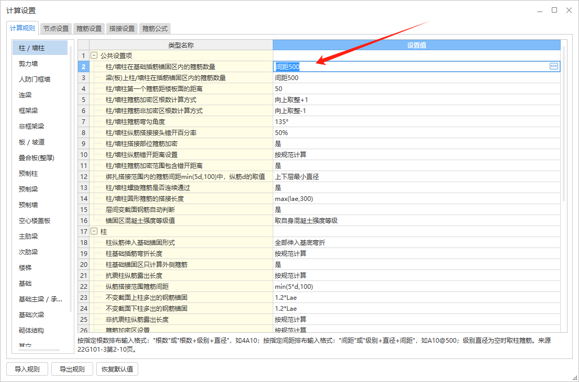Collapse the 柱 group in row 17

94,231
